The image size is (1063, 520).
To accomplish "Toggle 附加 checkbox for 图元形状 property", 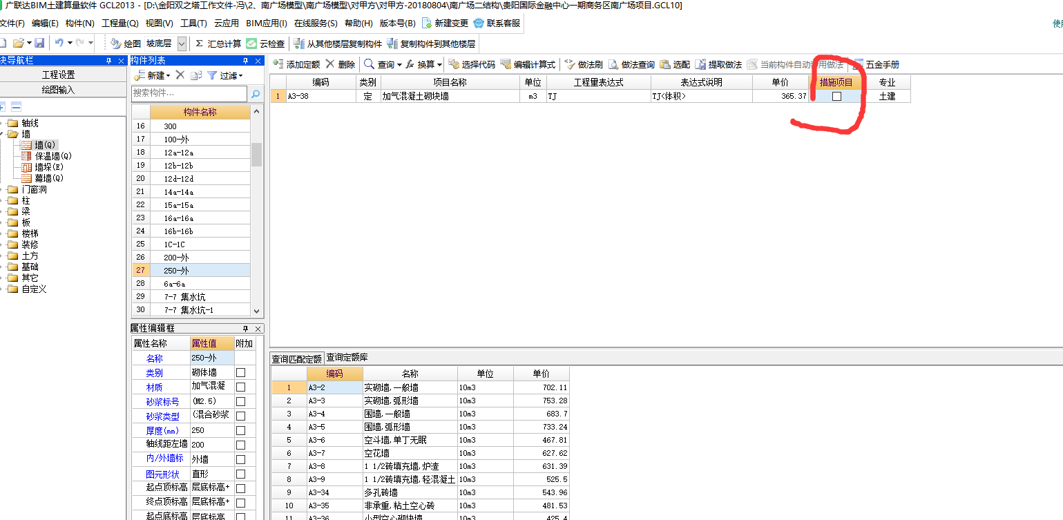I will point(241,474).
